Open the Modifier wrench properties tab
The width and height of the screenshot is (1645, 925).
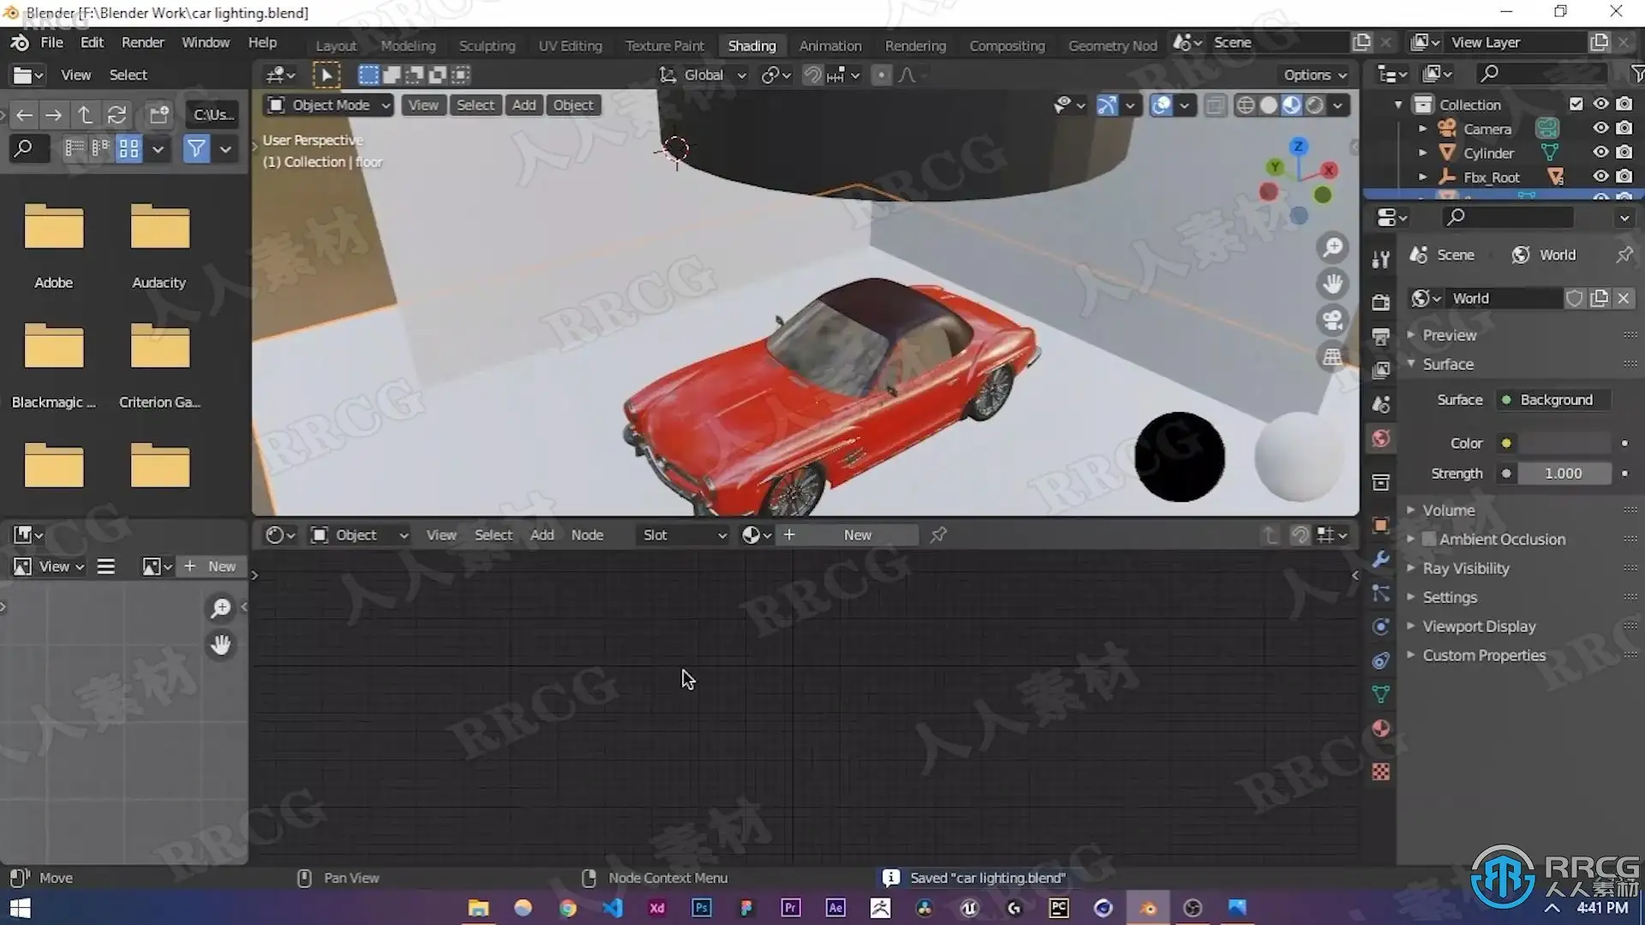click(1380, 559)
